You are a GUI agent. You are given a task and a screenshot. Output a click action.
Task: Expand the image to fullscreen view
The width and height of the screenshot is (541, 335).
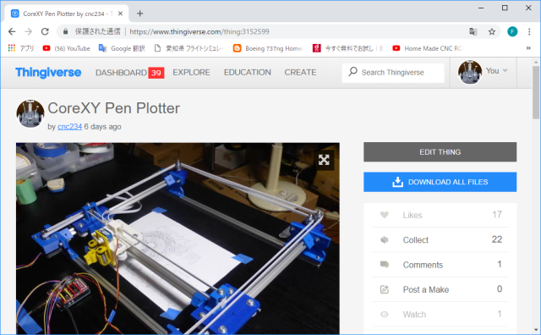(324, 160)
